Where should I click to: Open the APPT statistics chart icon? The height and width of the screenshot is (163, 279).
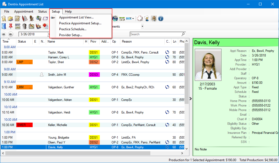point(17,26)
